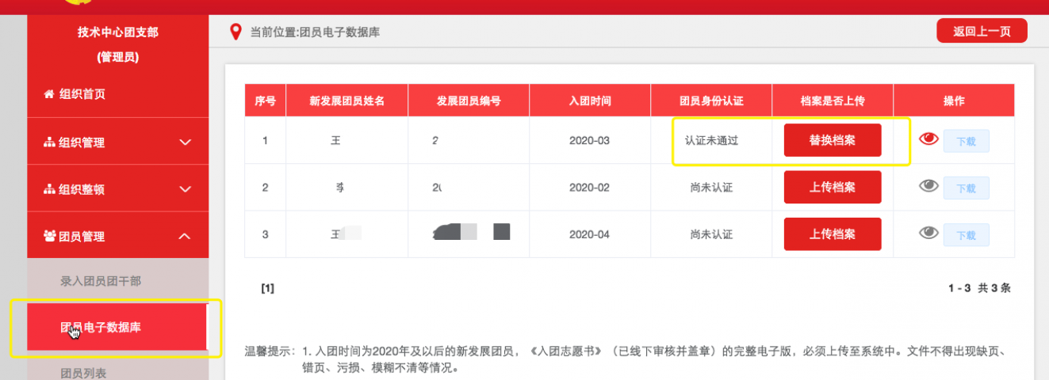Select 团员电子数据库 in the sidebar

(101, 327)
